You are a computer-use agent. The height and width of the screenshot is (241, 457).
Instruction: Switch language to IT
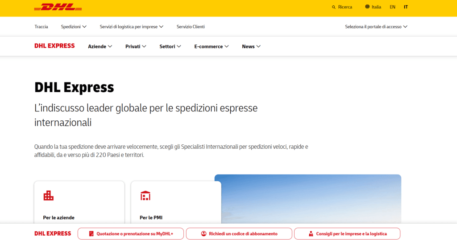(x=406, y=7)
